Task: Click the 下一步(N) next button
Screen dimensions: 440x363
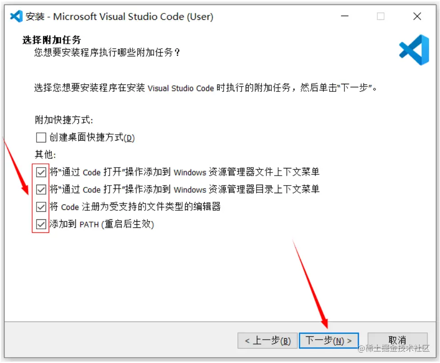Action: click(x=329, y=340)
